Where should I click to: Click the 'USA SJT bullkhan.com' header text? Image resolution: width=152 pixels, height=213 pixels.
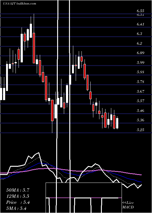(x=19, y=4)
